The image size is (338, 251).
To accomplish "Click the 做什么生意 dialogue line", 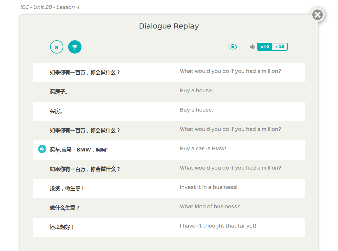I will point(64,208).
